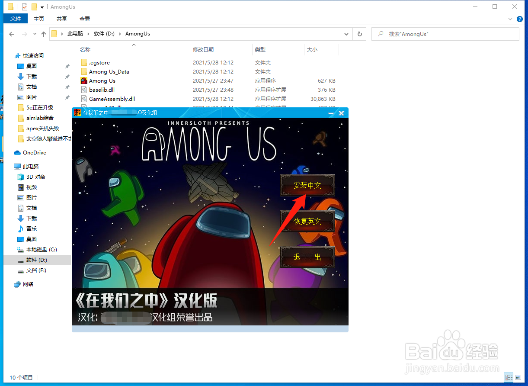The width and height of the screenshot is (528, 386).
Task: Open the Among Us_Data folder
Action: (x=109, y=71)
